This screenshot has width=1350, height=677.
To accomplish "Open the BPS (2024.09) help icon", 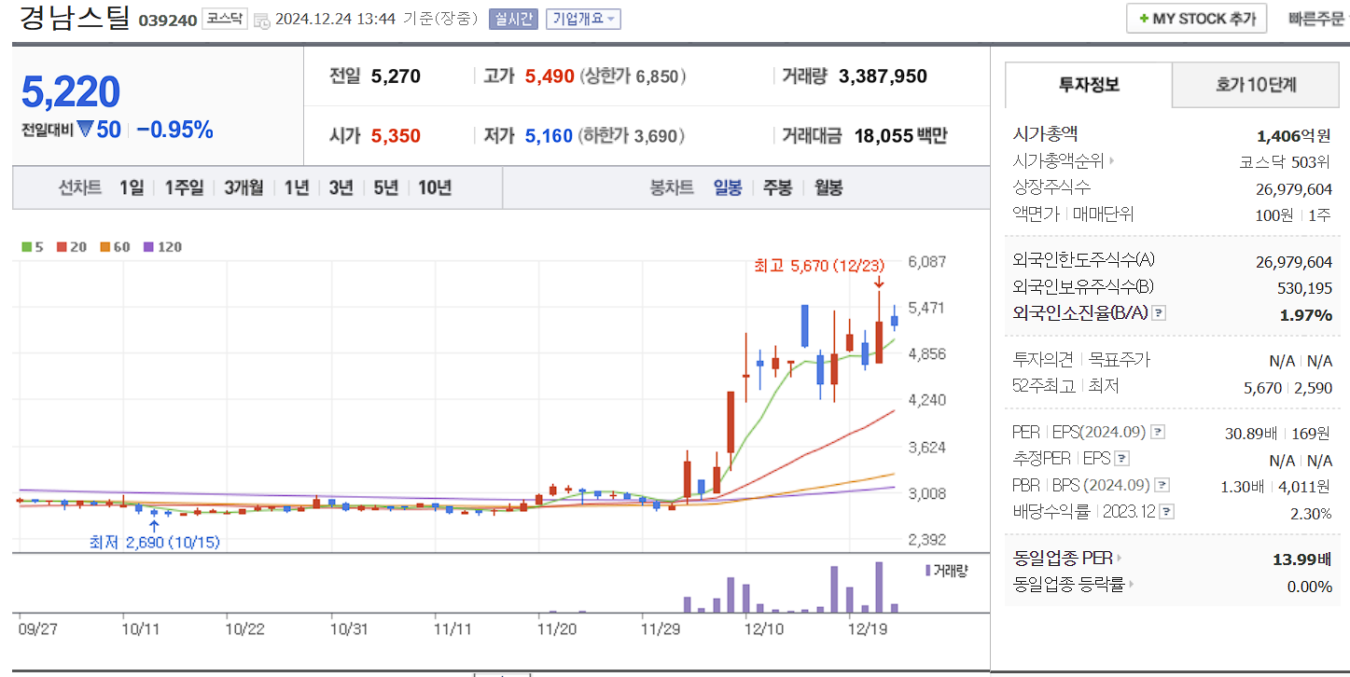I will tap(1162, 484).
